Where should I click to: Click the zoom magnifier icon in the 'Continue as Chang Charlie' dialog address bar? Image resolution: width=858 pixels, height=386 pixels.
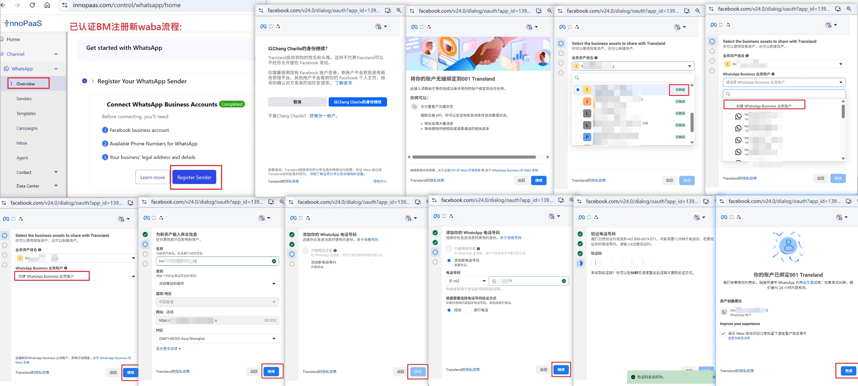(399, 11)
